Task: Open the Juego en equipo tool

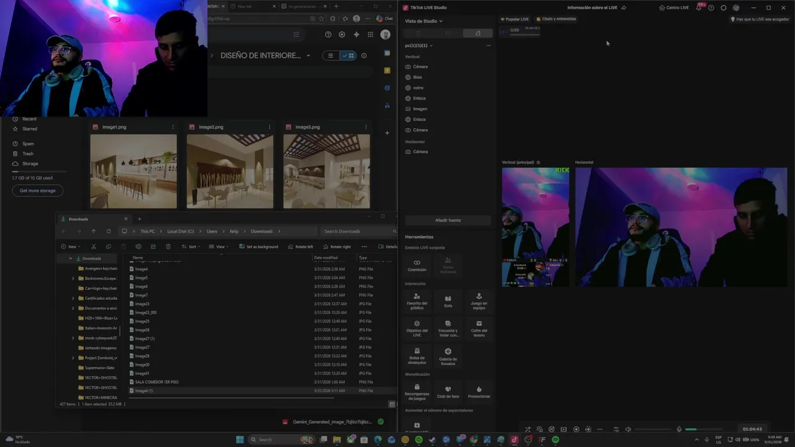Action: [479, 301]
